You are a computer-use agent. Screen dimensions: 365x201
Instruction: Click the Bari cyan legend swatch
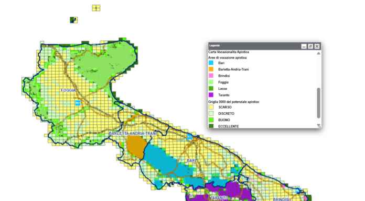click(x=211, y=63)
